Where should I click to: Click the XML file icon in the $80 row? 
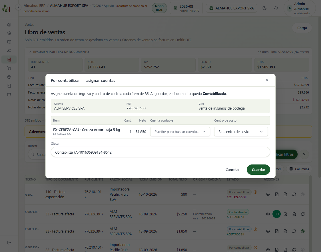click(285, 195)
